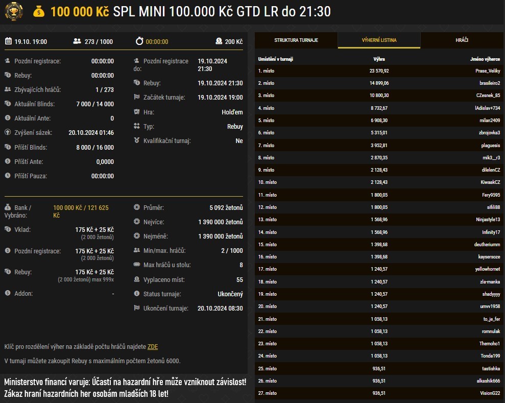This screenshot has width=505, height=403.
Task: Select player brasileiro2 in second place
Action: coord(490,83)
